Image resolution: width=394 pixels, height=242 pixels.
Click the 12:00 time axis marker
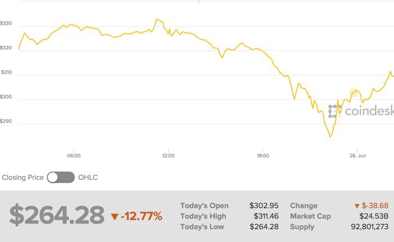click(x=168, y=155)
